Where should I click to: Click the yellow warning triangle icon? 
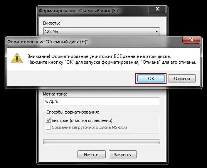[x=17, y=58]
